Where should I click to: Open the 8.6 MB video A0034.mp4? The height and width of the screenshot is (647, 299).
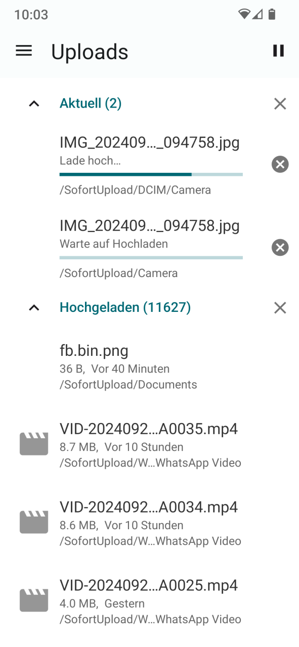[149, 523]
